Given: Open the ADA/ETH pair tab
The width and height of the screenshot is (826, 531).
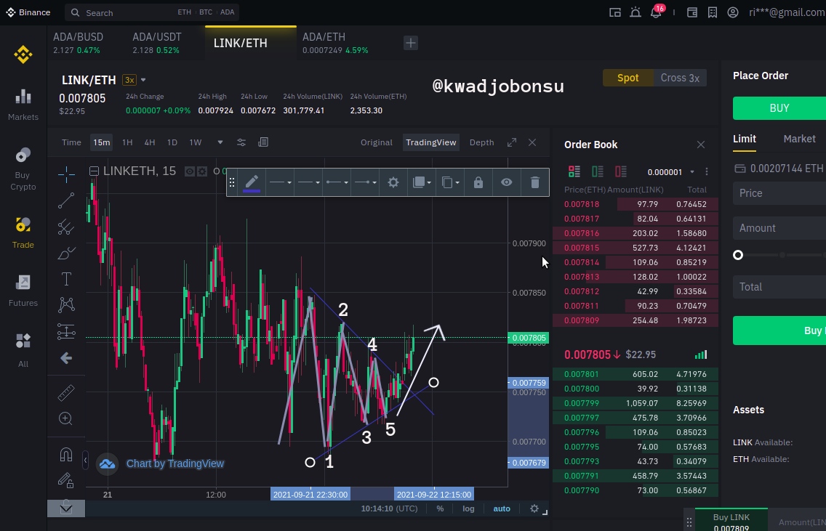Looking at the screenshot, I should [x=335, y=43].
